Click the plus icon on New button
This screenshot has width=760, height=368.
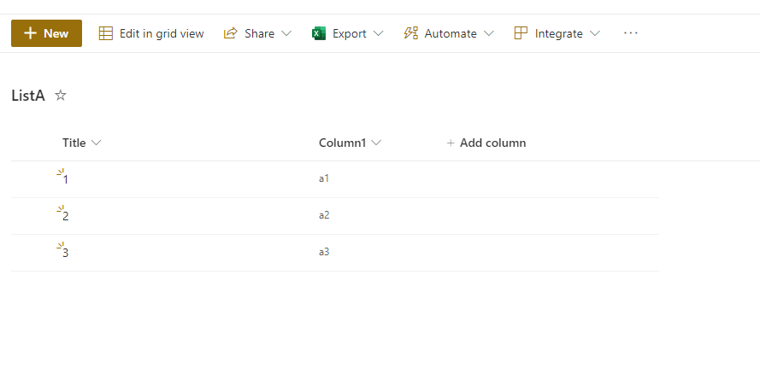pos(30,33)
